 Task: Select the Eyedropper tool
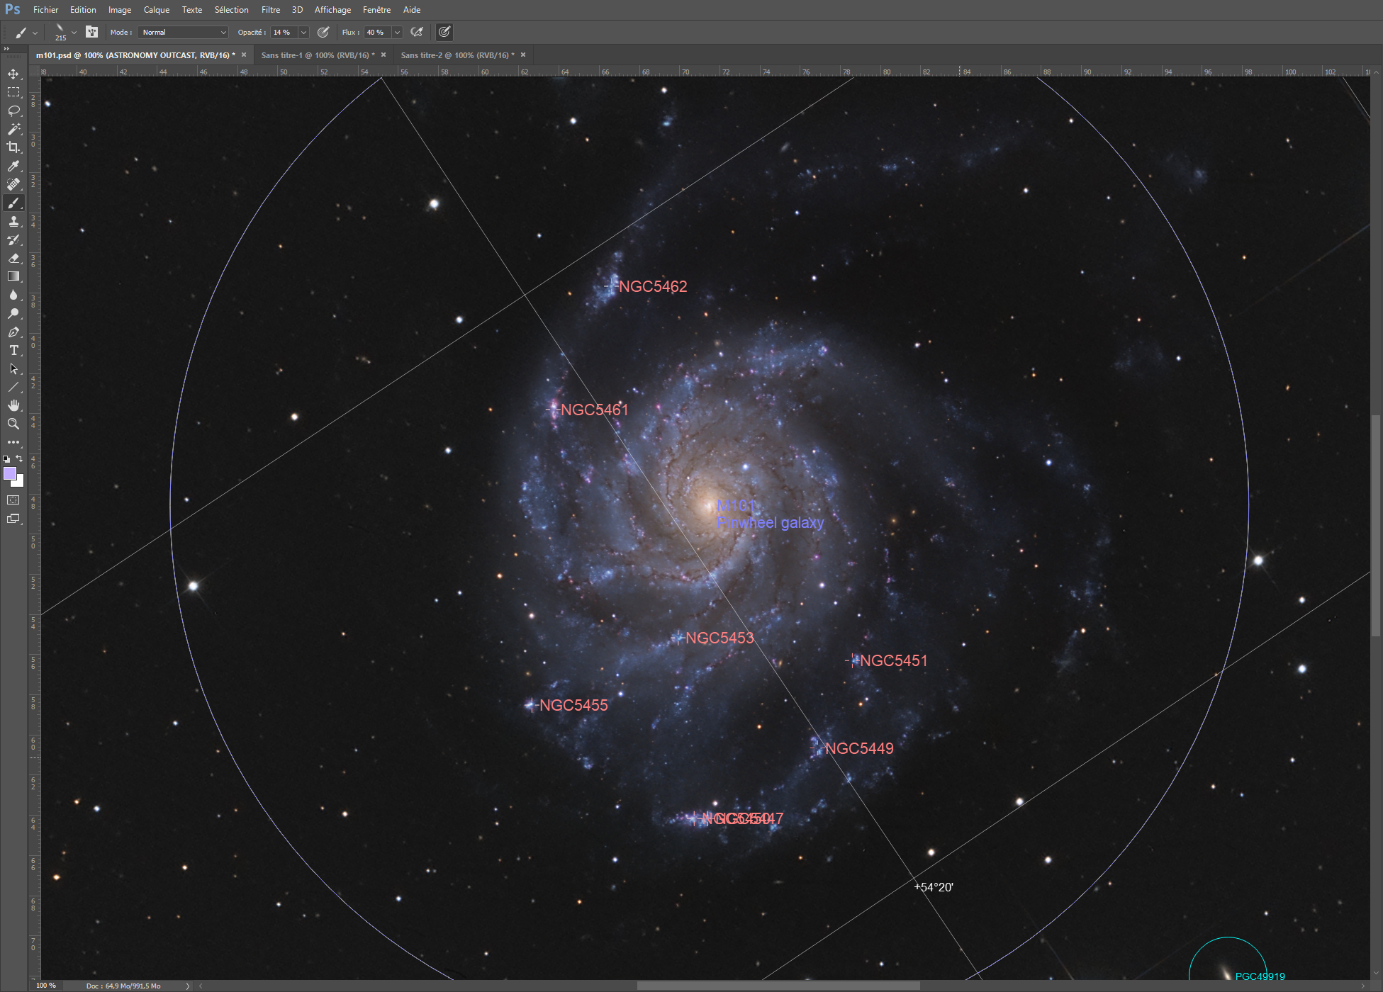tap(13, 166)
